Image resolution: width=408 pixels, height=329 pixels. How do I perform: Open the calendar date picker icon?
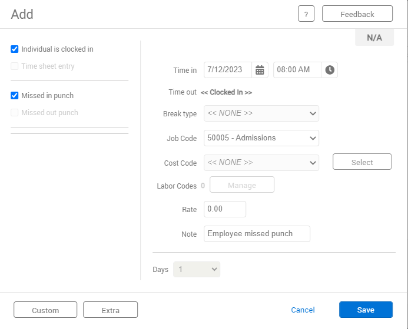click(x=260, y=70)
